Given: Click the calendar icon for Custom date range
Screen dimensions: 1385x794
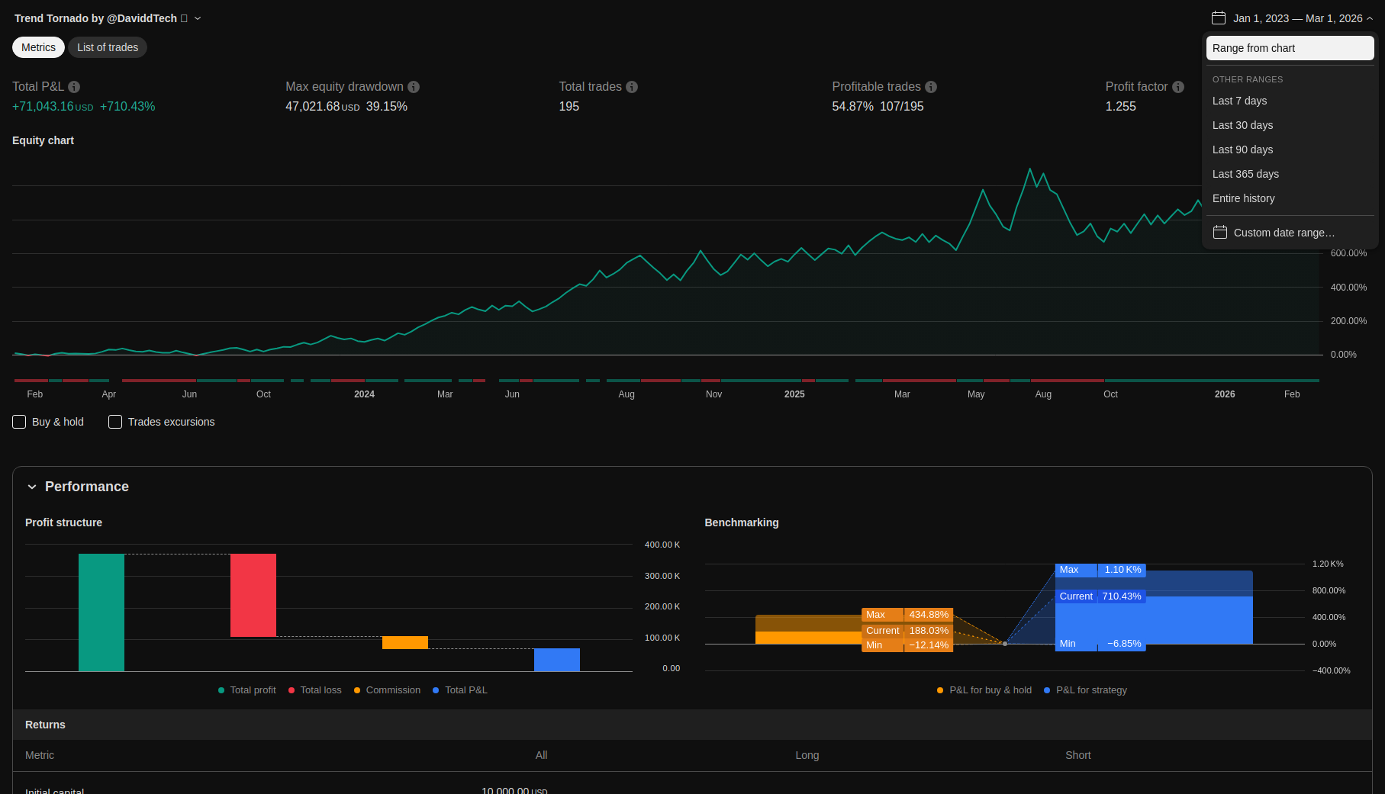Looking at the screenshot, I should click(1220, 233).
